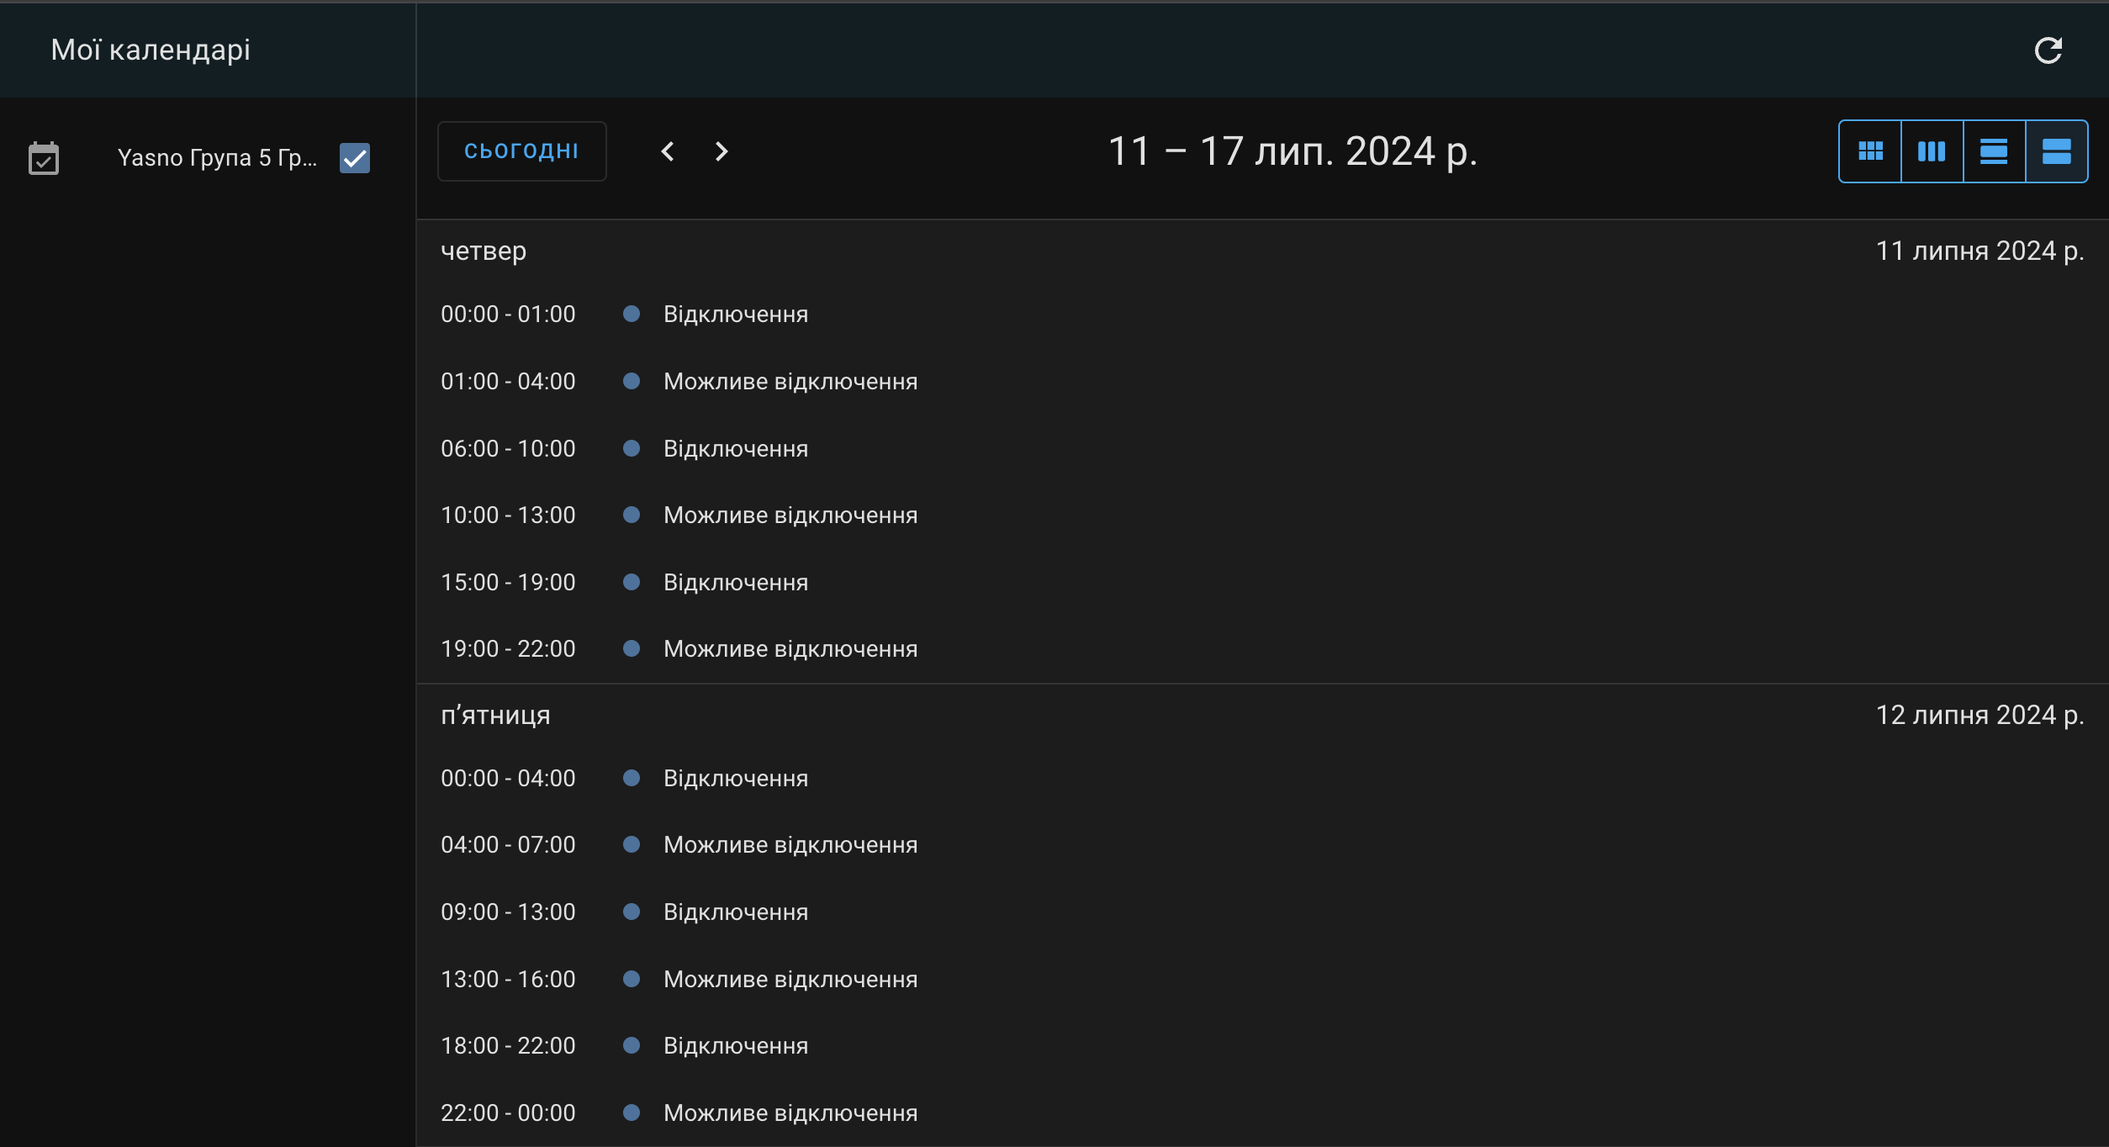This screenshot has width=2109, height=1147.
Task: Click 11 липня 2024 р. date label
Action: pos(1979,251)
